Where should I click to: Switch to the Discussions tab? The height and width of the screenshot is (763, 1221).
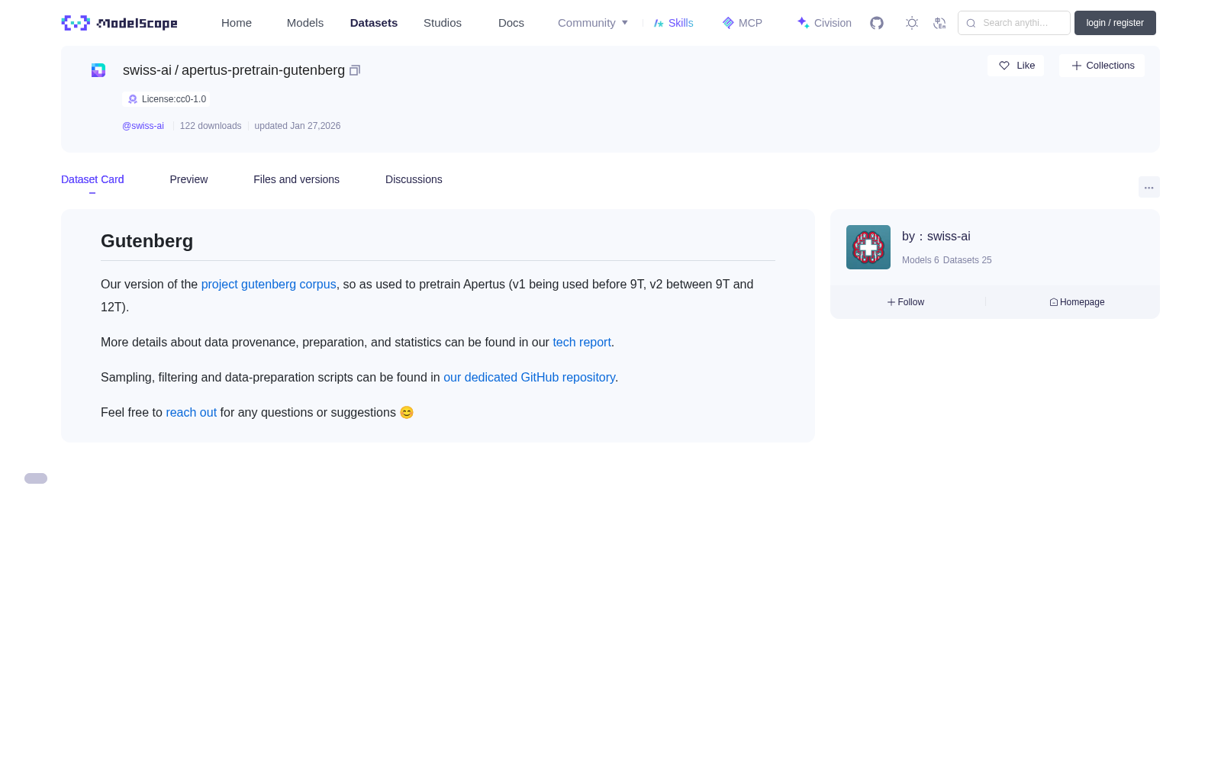point(414,179)
